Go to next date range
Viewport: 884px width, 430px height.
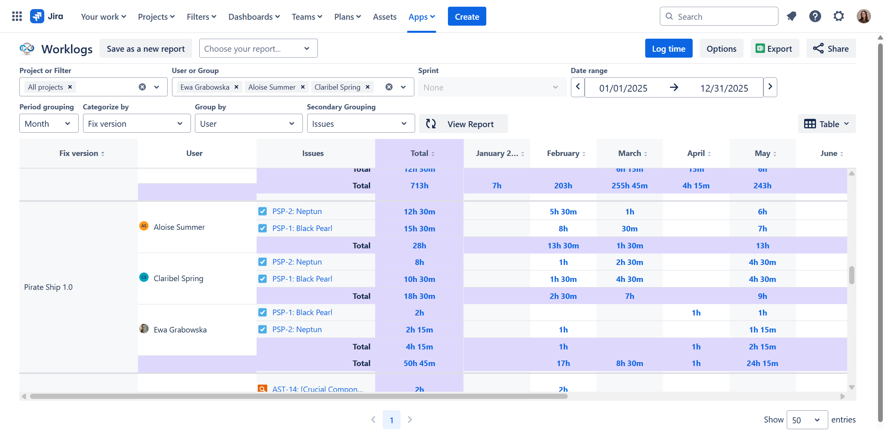click(x=770, y=87)
